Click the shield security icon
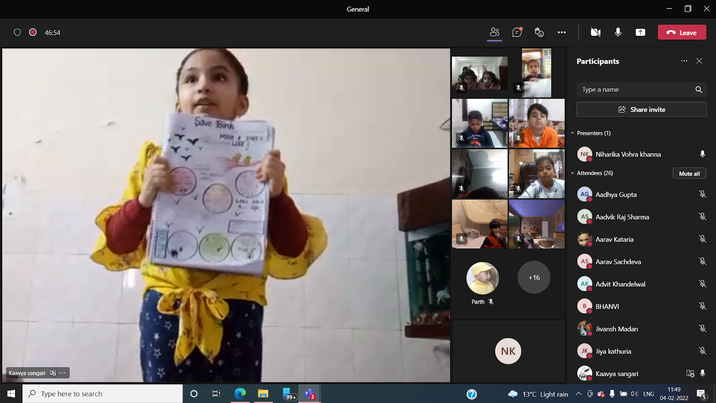This screenshot has width=716, height=403. coord(17,32)
